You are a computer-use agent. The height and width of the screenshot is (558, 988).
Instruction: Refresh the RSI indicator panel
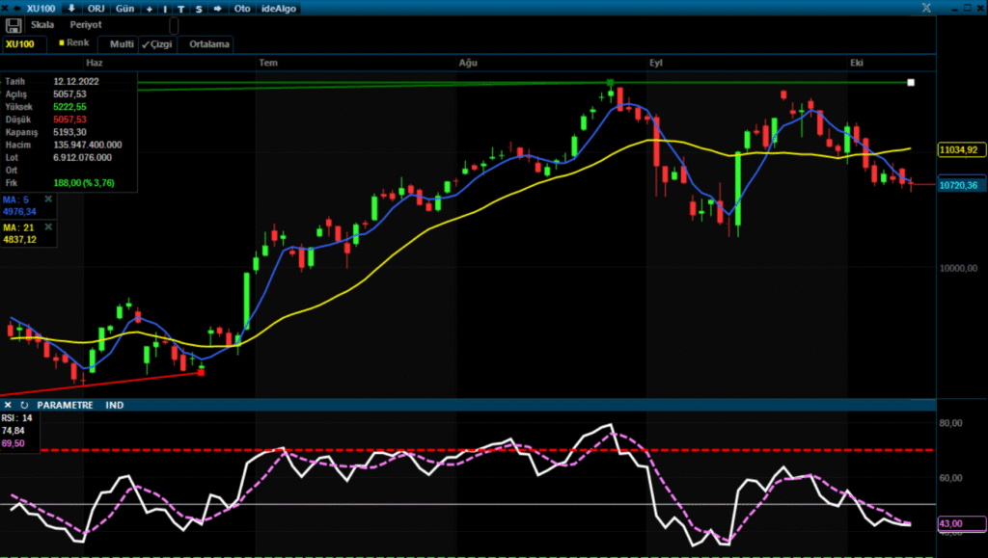[24, 406]
